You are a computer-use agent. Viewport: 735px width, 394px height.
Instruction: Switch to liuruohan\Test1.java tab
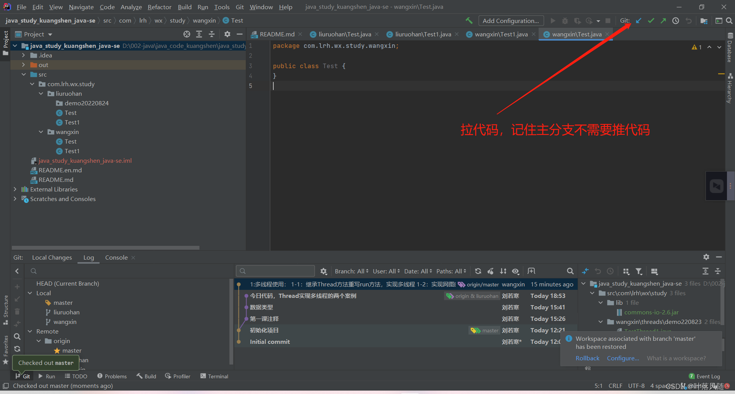click(x=423, y=34)
